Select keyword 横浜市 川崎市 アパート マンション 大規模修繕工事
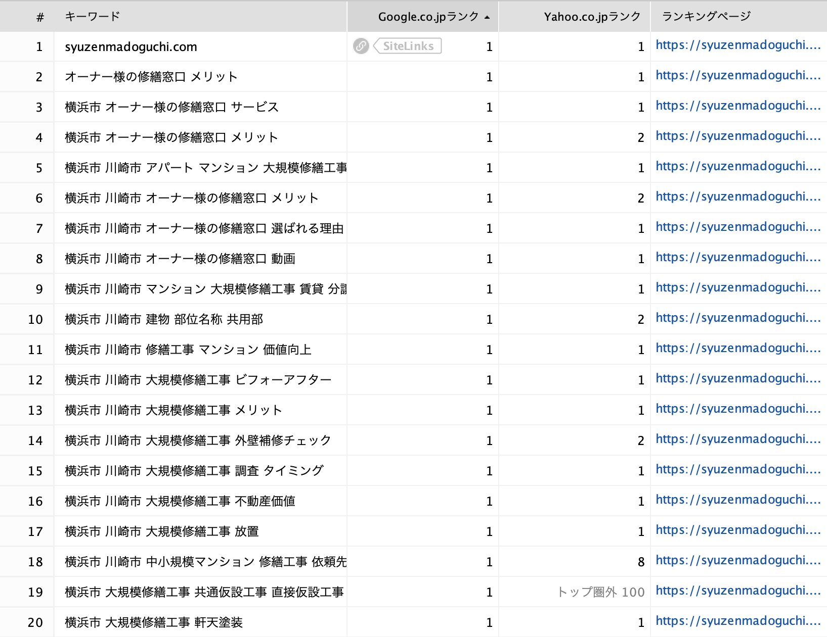Image resolution: width=827 pixels, height=637 pixels. pyautogui.click(x=206, y=168)
